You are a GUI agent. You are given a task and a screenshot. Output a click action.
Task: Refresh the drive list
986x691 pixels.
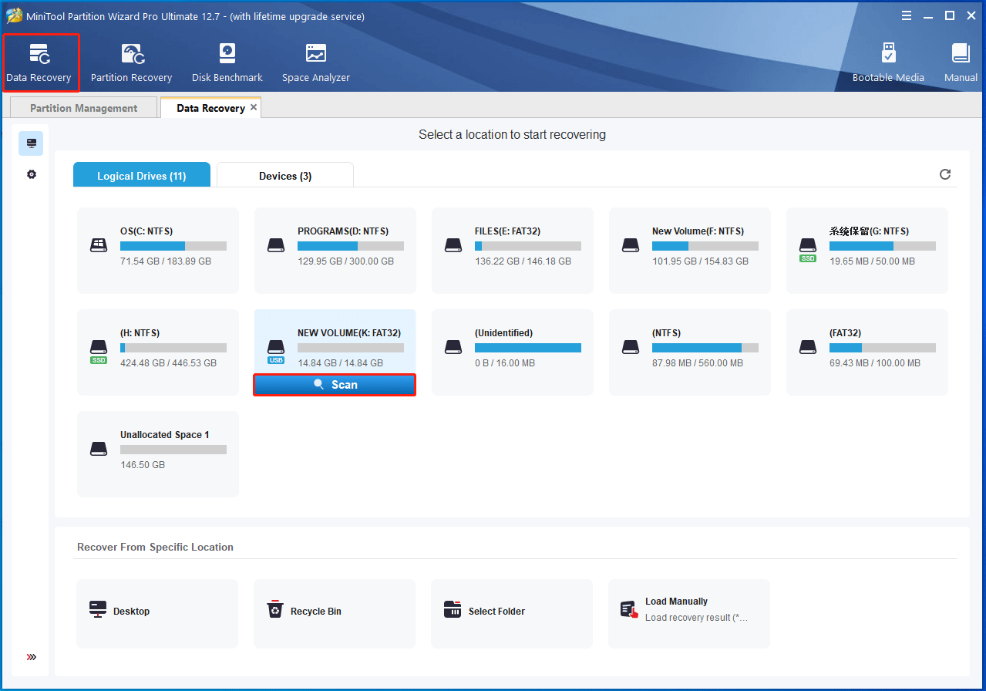pos(945,174)
